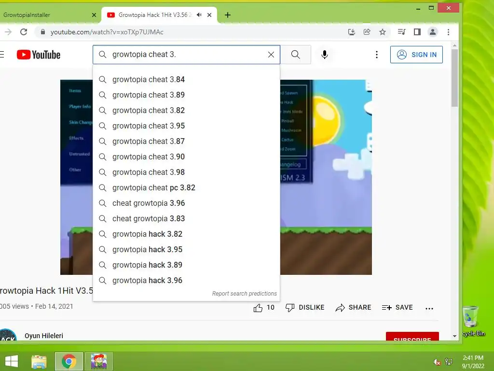Viewport: 494px width, 371px height.
Task: Close the Growtopia Hack YouTube tab
Action: coord(209,15)
